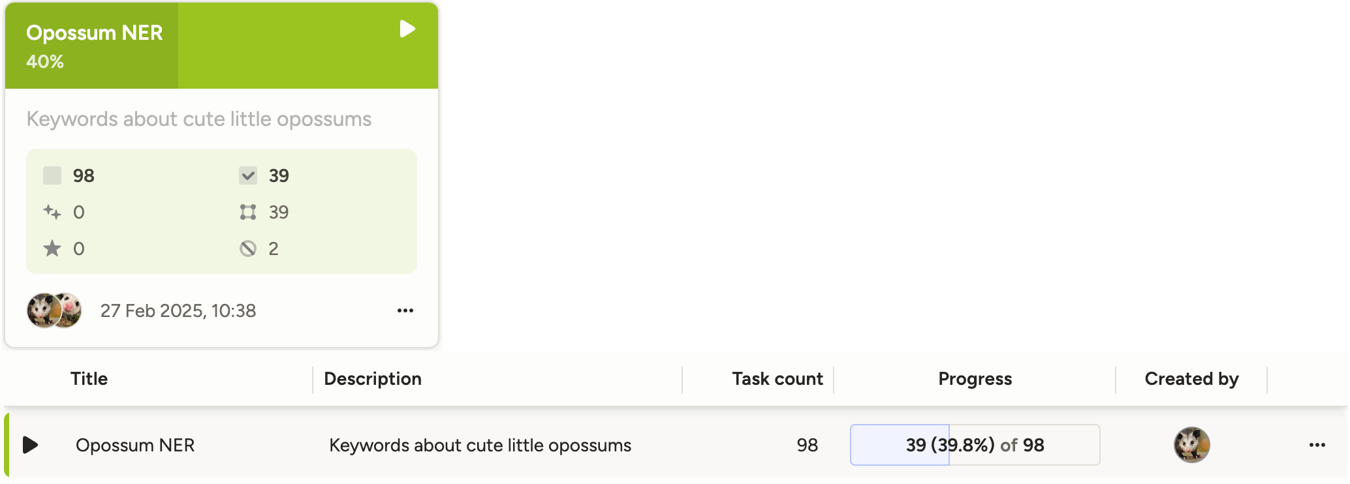Click the skipped tasks prohibition icon showing 2
This screenshot has height=484, width=1350.
pyautogui.click(x=249, y=248)
